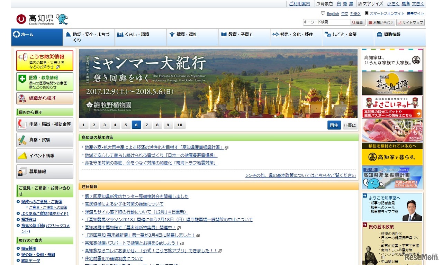Click the こうち防災情報 megaphone icon

click(x=23, y=58)
